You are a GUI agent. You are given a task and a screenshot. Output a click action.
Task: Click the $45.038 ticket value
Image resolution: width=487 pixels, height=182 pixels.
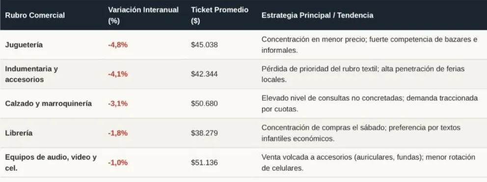204,45
